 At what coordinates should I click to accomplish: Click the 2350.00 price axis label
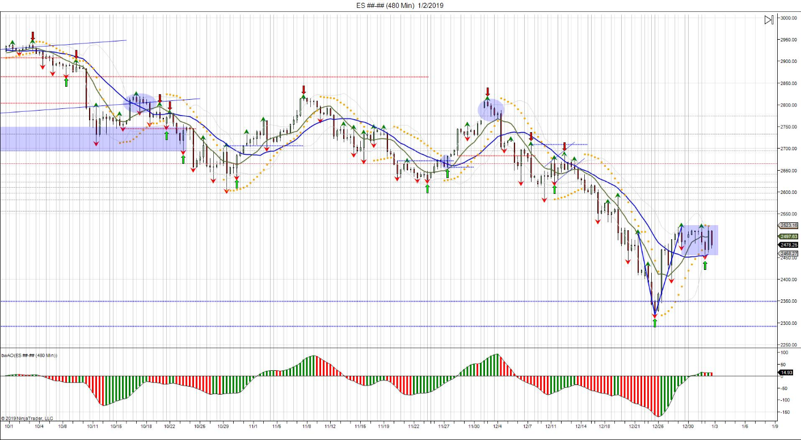click(790, 301)
